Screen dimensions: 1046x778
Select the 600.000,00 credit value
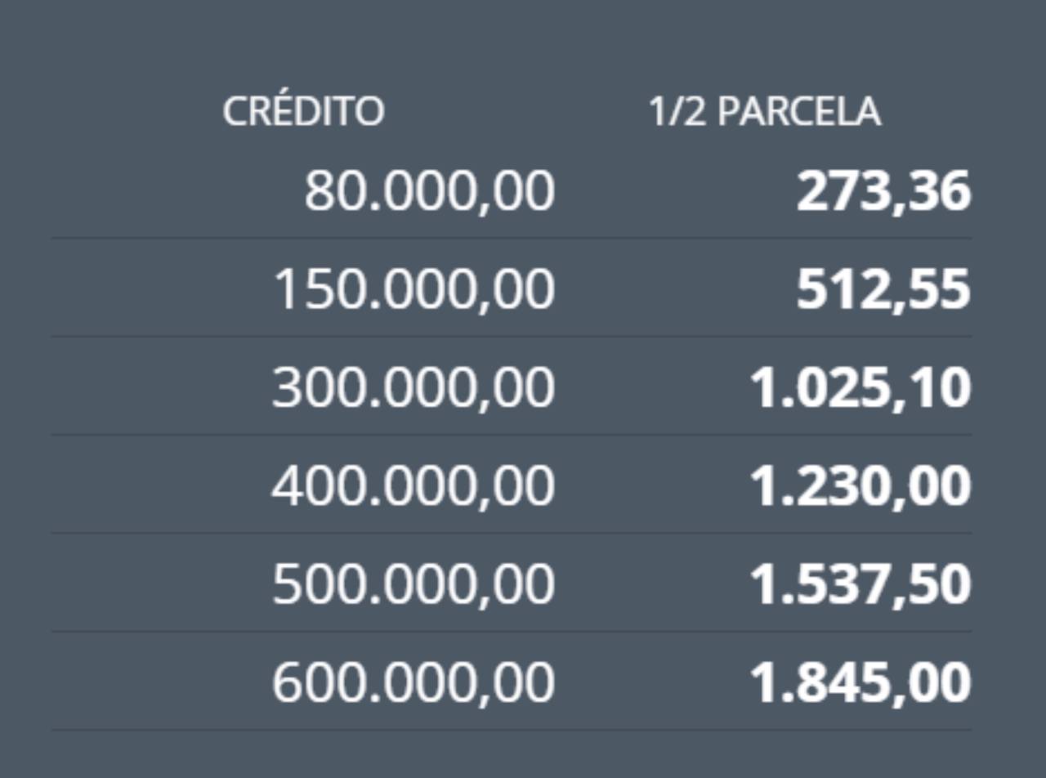(413, 682)
